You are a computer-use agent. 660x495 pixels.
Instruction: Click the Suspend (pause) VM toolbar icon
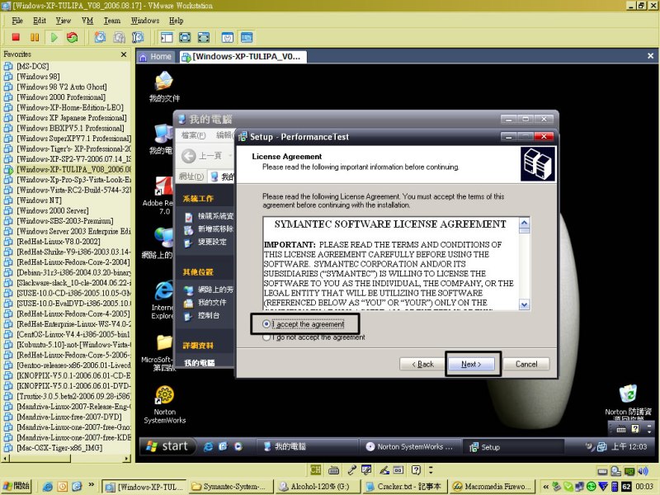coord(35,37)
